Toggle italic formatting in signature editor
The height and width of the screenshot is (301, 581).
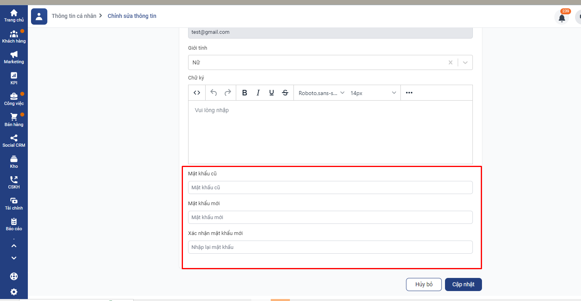pos(258,93)
